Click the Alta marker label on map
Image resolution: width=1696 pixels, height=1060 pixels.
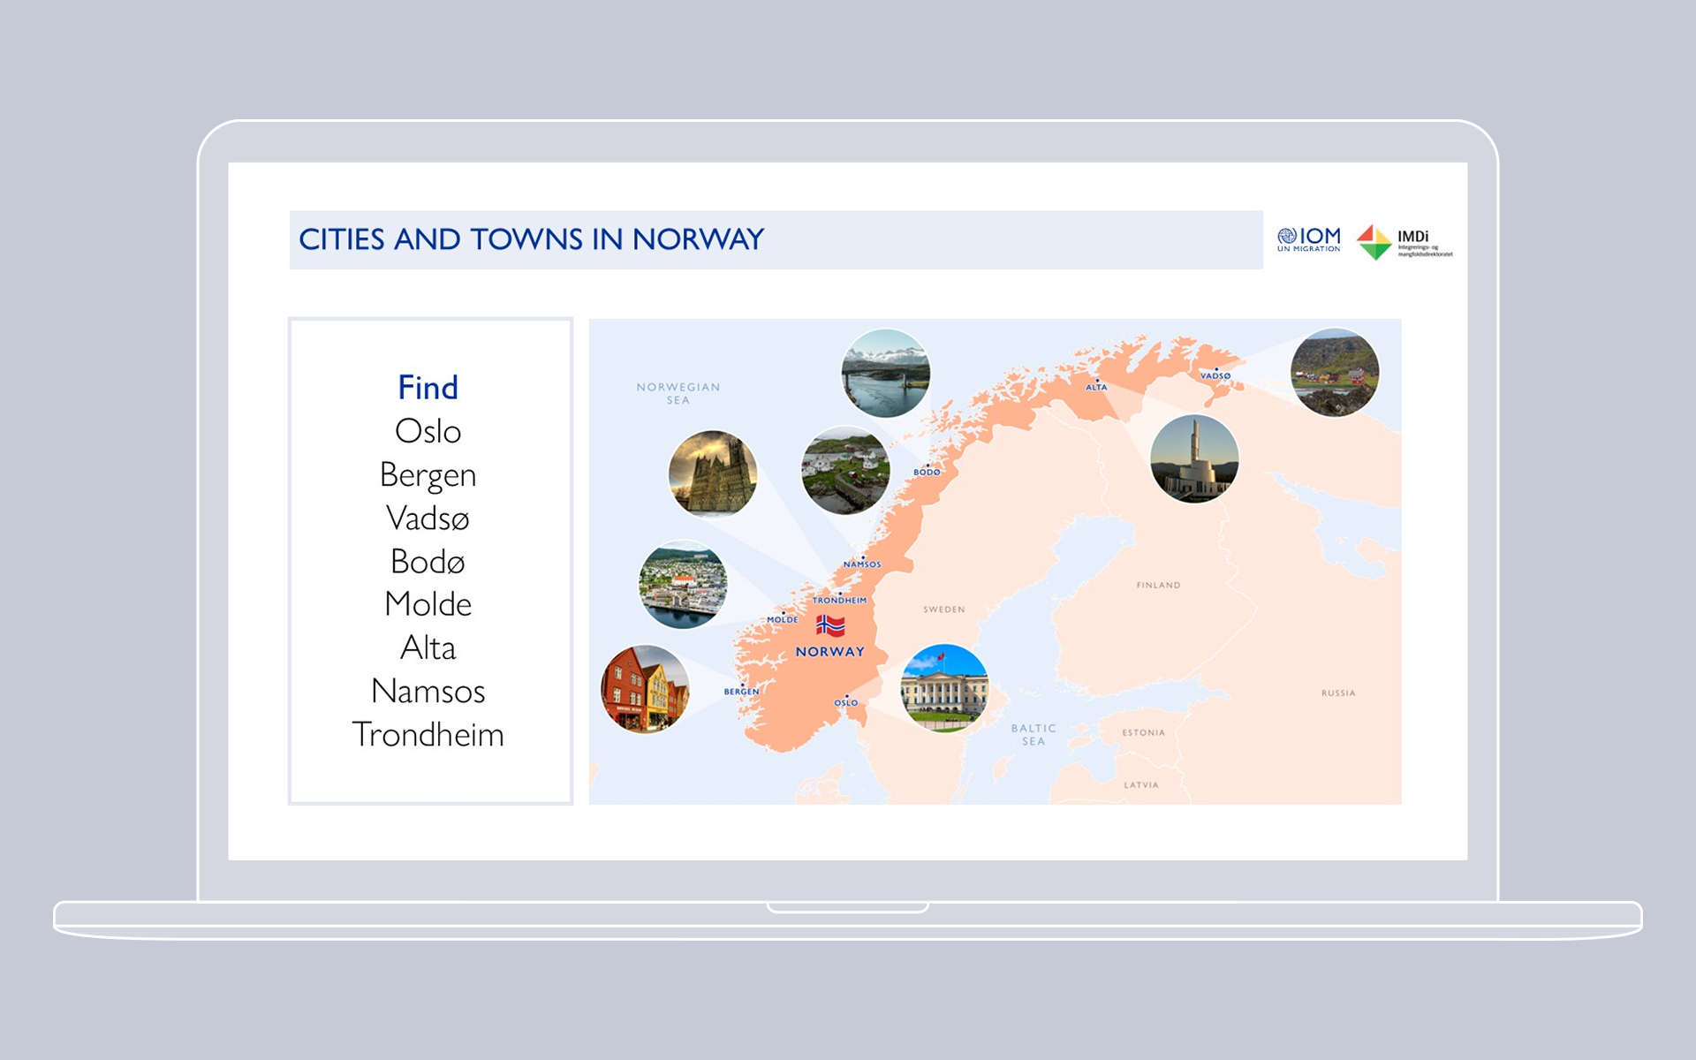click(x=1096, y=386)
